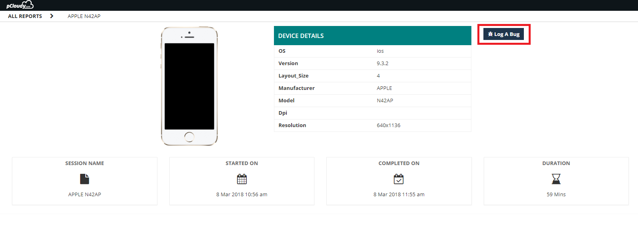The width and height of the screenshot is (638, 233).
Task: Select the N42AP model value
Action: coord(385,101)
